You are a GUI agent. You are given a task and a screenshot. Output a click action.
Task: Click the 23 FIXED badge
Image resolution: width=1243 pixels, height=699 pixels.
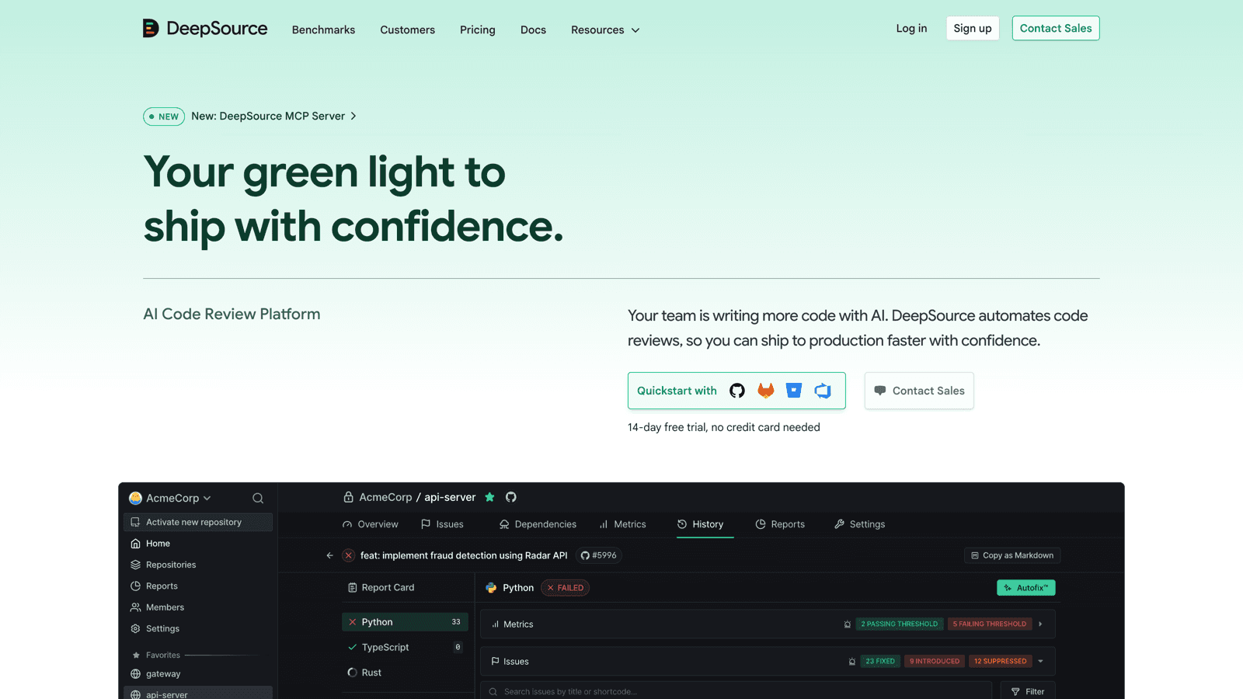tap(880, 662)
